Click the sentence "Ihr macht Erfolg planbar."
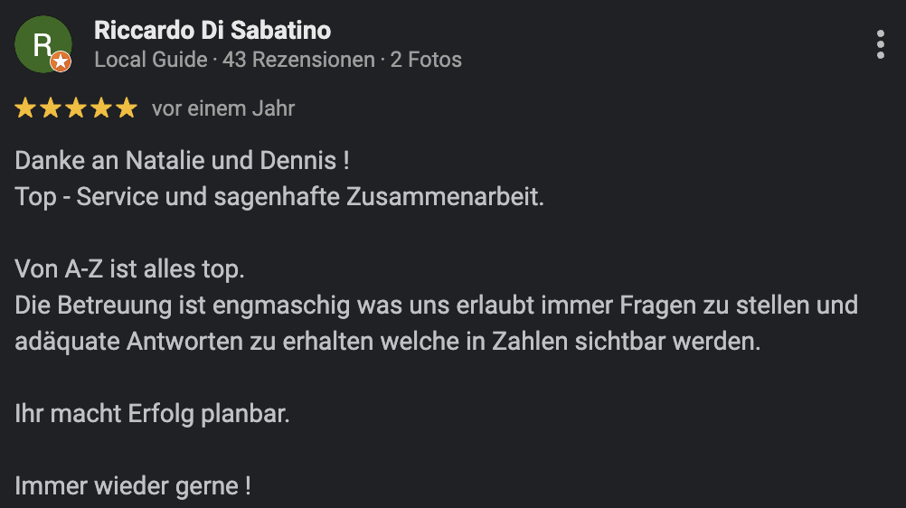The image size is (906, 508). pos(153,414)
